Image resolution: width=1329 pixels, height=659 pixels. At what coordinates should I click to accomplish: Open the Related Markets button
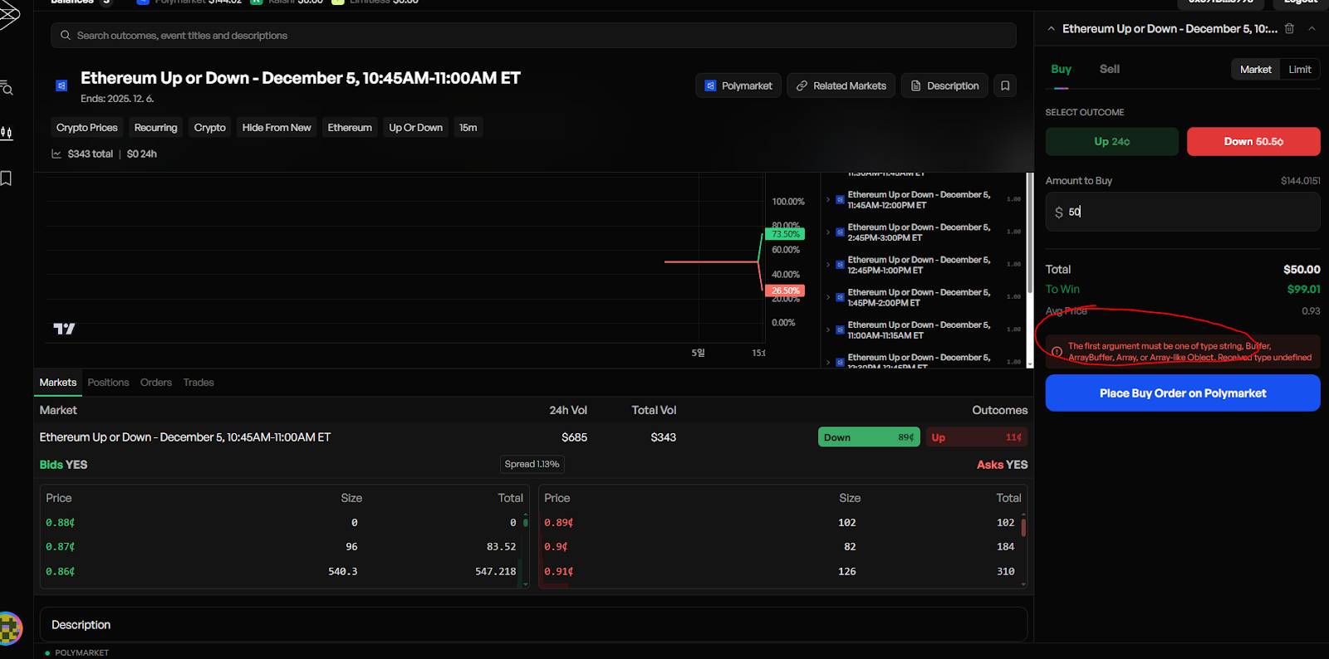[x=841, y=85]
